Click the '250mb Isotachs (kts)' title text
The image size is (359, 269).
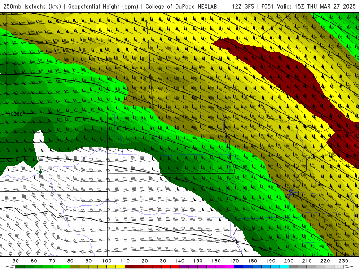(x=32, y=6)
